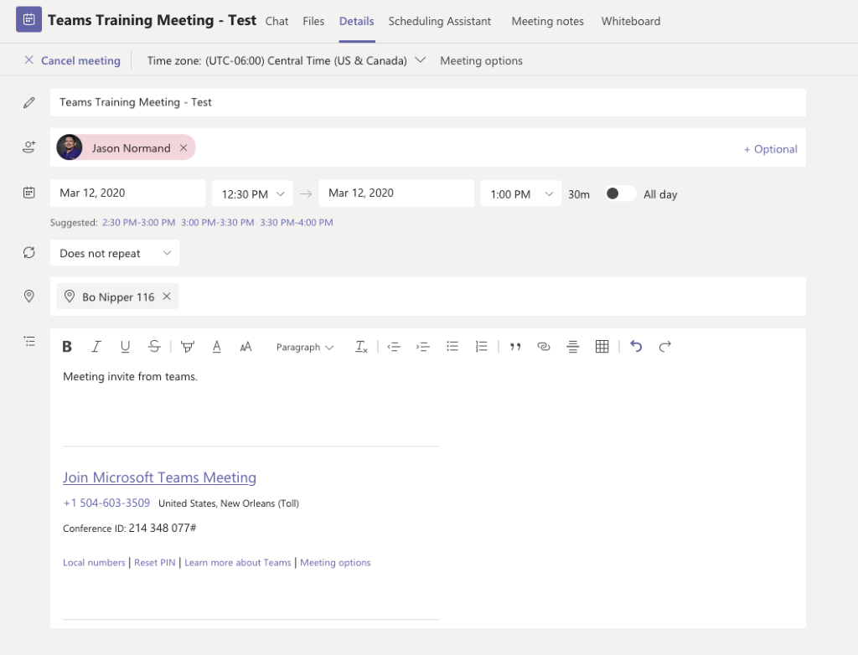The image size is (858, 655).
Task: Undo the last edit
Action: pos(636,347)
